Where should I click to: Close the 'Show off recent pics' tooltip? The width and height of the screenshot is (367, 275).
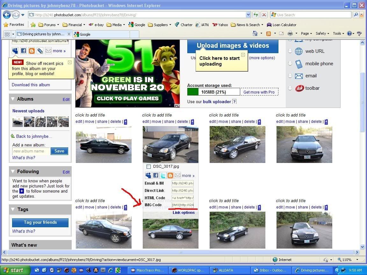(70, 62)
